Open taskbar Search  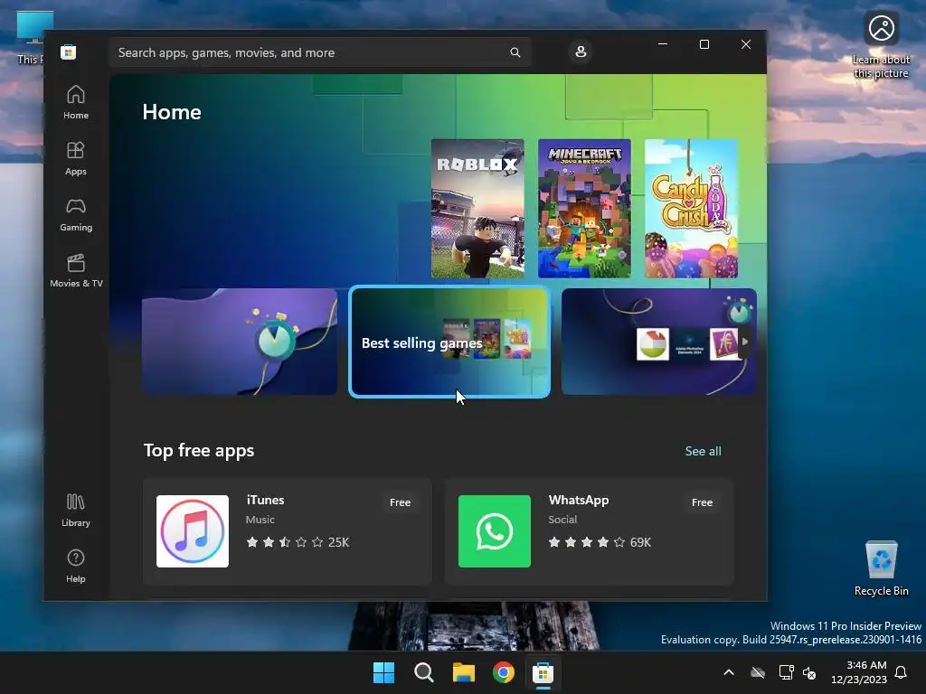(x=423, y=672)
